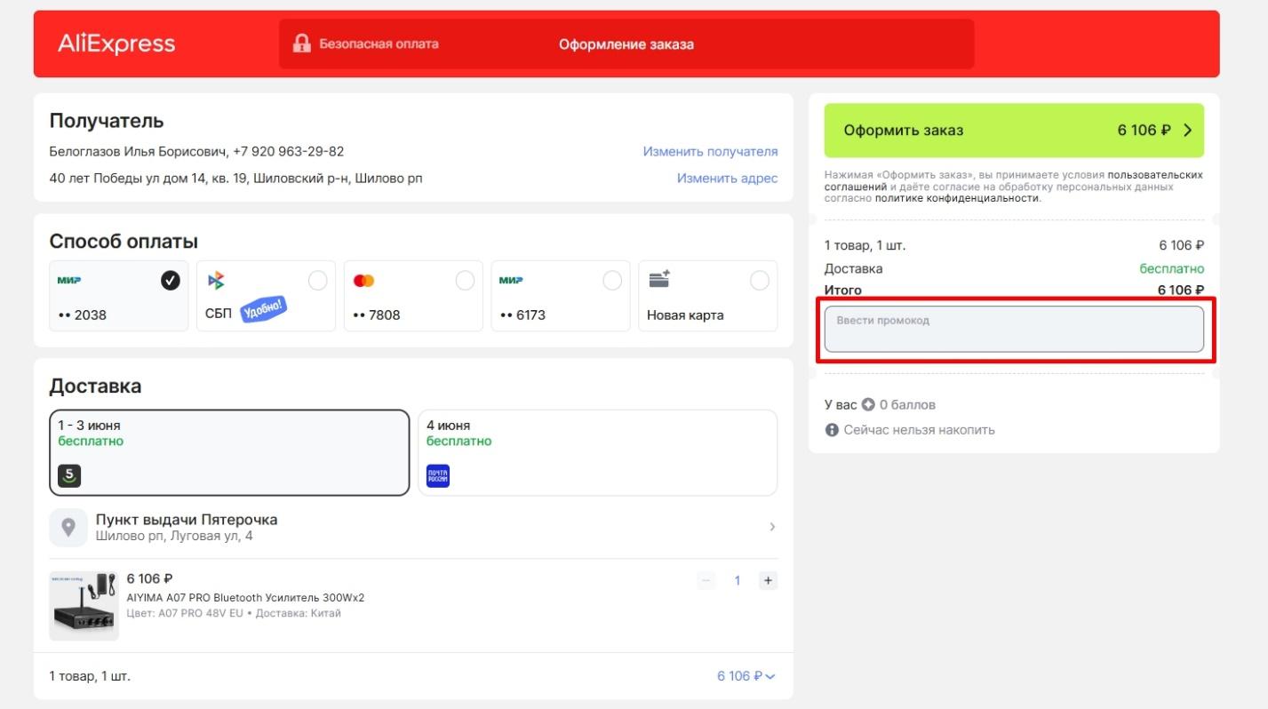
Task: Click the arrow on Оформить заказ button
Action: click(x=1188, y=131)
